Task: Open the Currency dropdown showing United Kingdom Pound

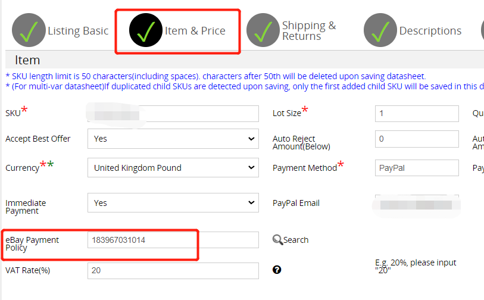Action: (173, 168)
